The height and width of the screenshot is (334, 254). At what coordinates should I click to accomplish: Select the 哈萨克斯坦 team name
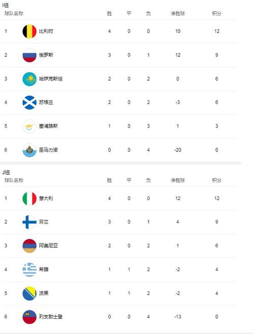[x=50, y=79]
